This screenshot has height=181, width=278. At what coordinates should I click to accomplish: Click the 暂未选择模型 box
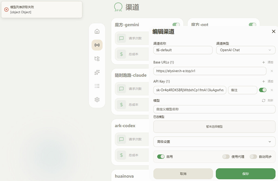coord(214,127)
